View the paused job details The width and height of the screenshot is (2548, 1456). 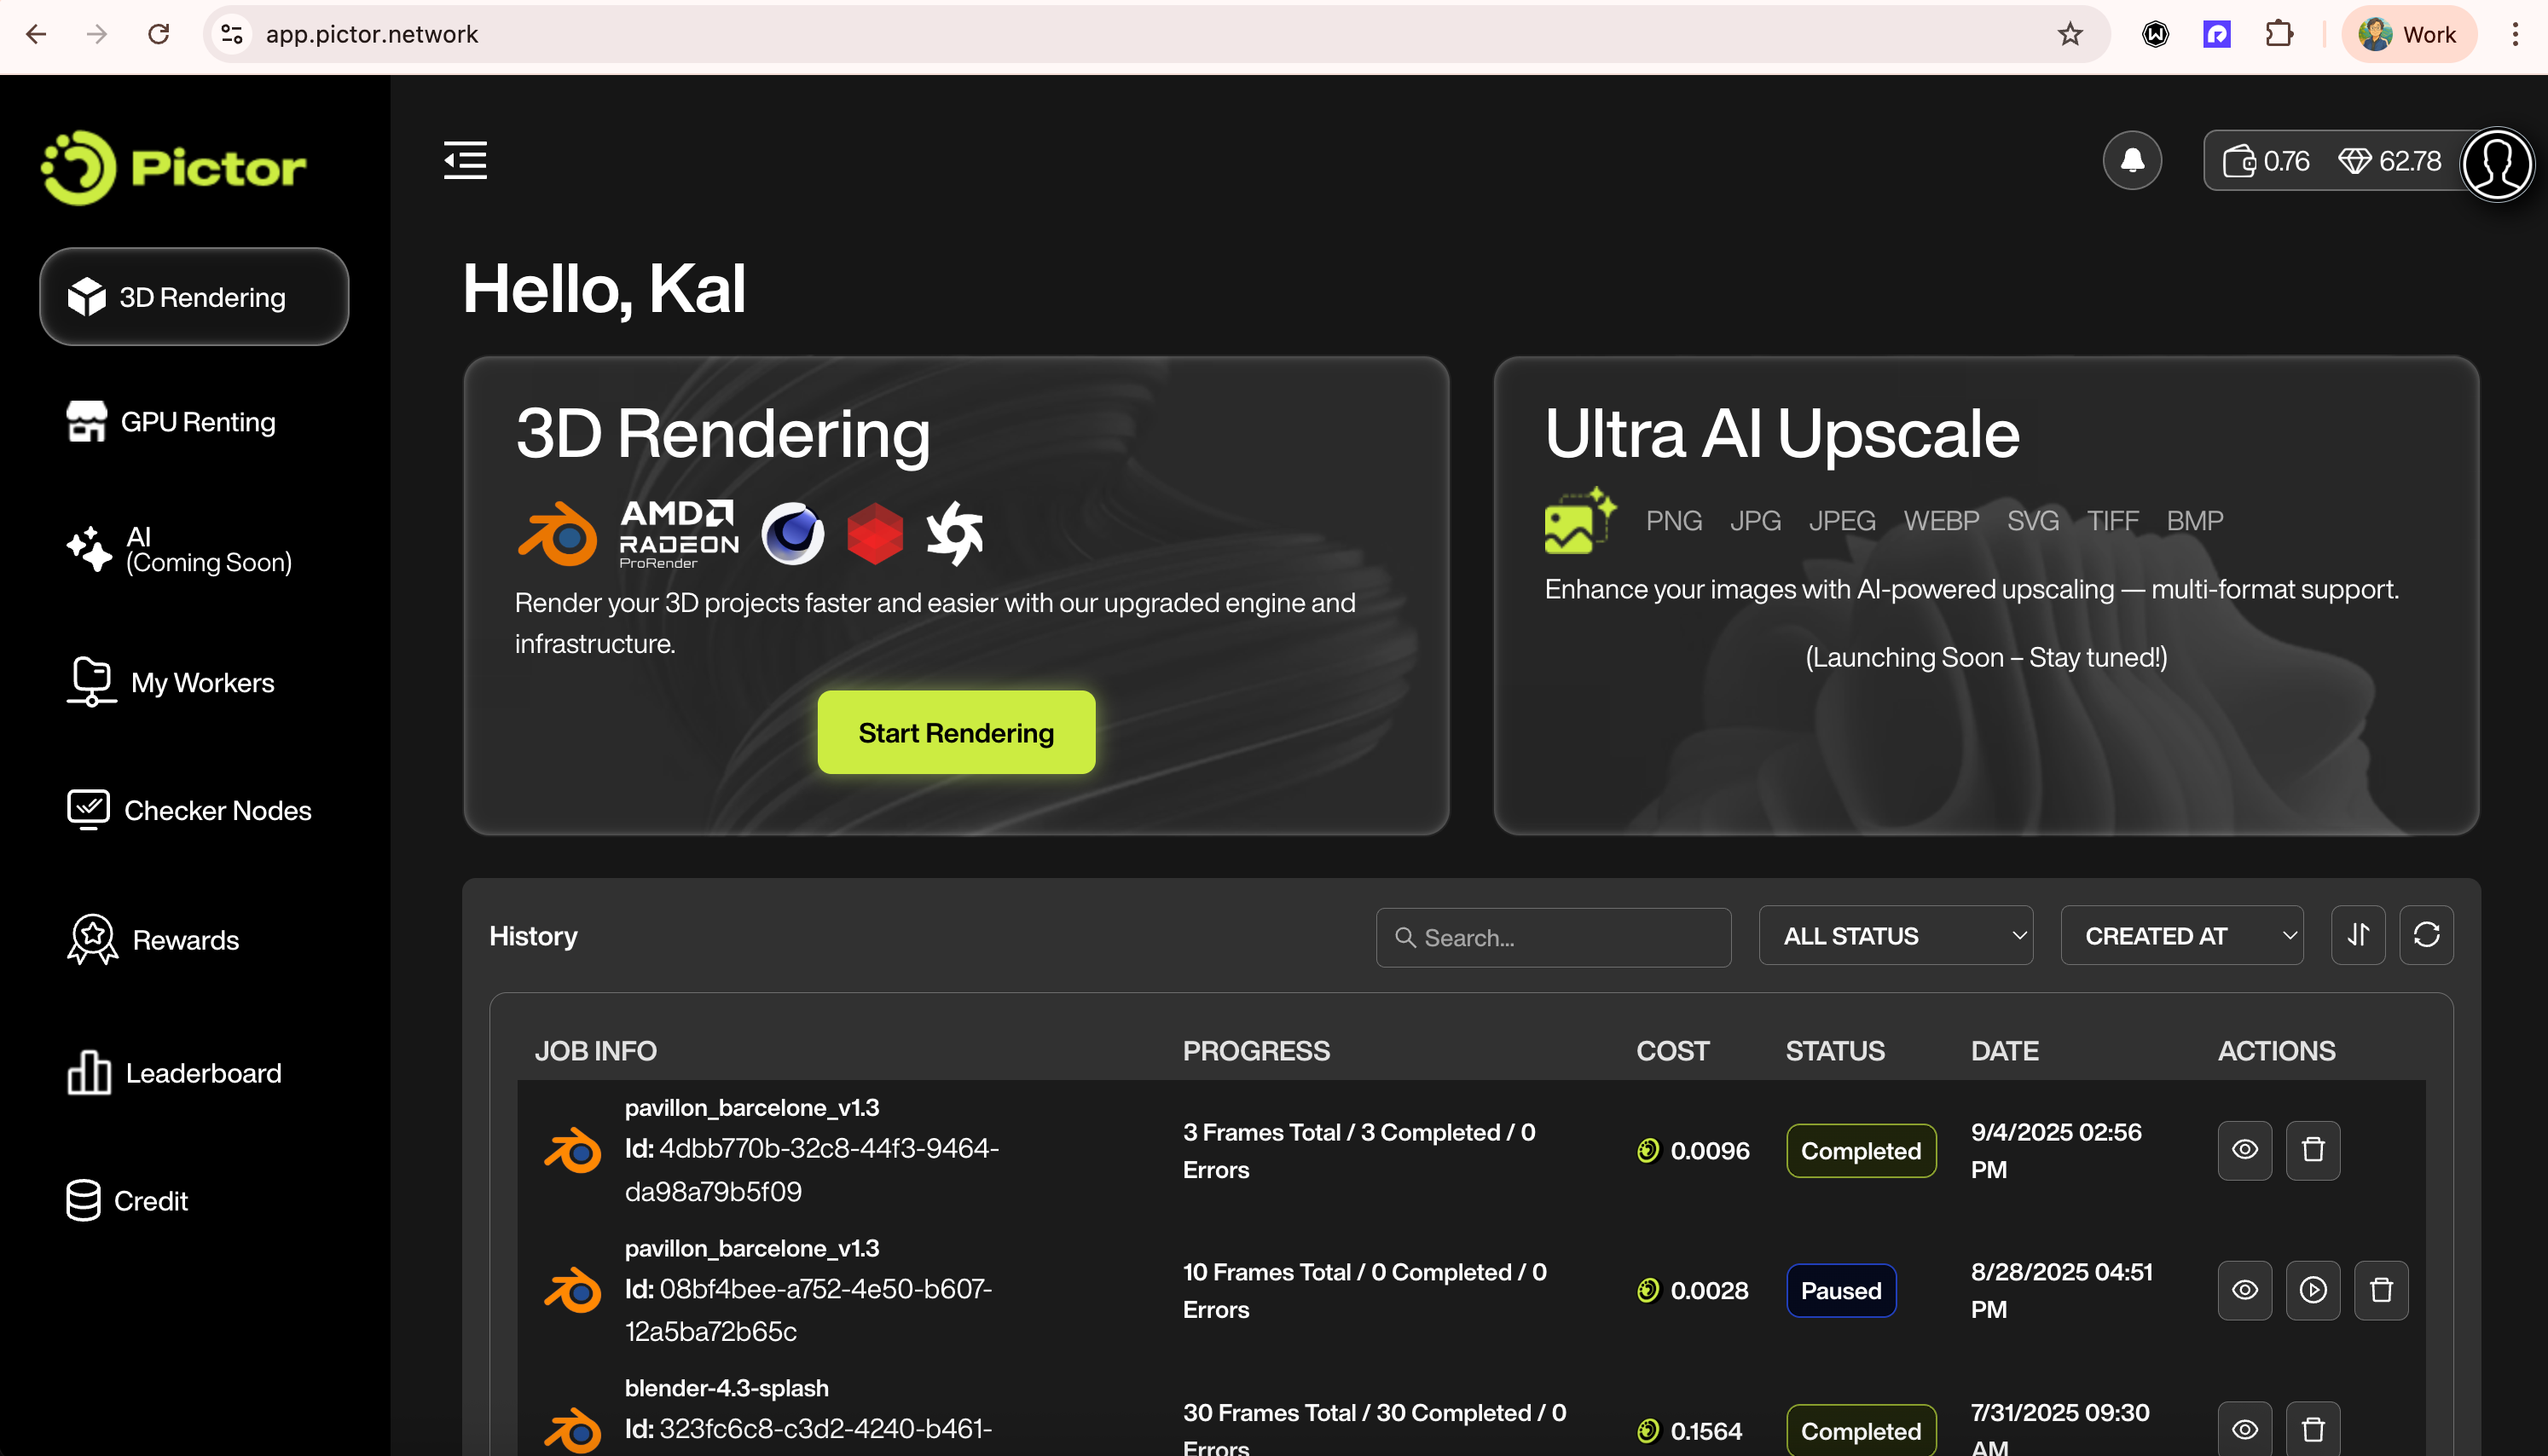(2244, 1290)
